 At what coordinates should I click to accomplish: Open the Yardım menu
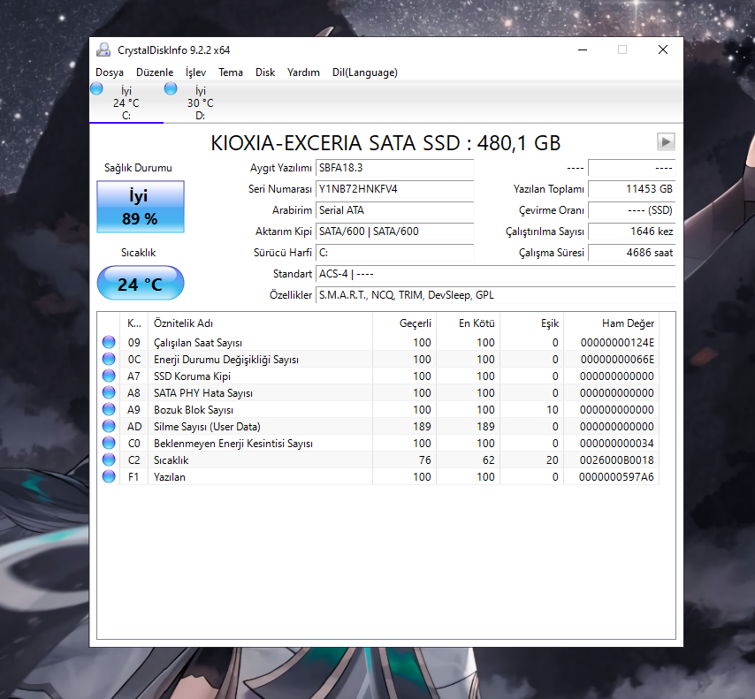pos(303,72)
